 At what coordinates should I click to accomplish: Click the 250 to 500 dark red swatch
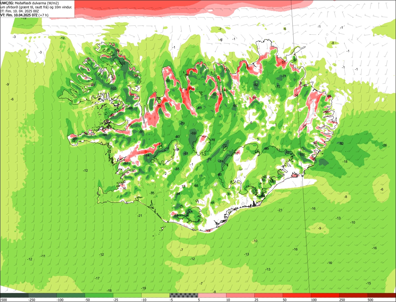pyautogui.click(x=353, y=295)
